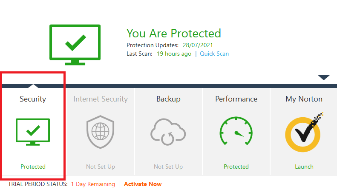Viewport: 337px width, 192px height.
Task: Click the Activate Now link
Action: [143, 184]
